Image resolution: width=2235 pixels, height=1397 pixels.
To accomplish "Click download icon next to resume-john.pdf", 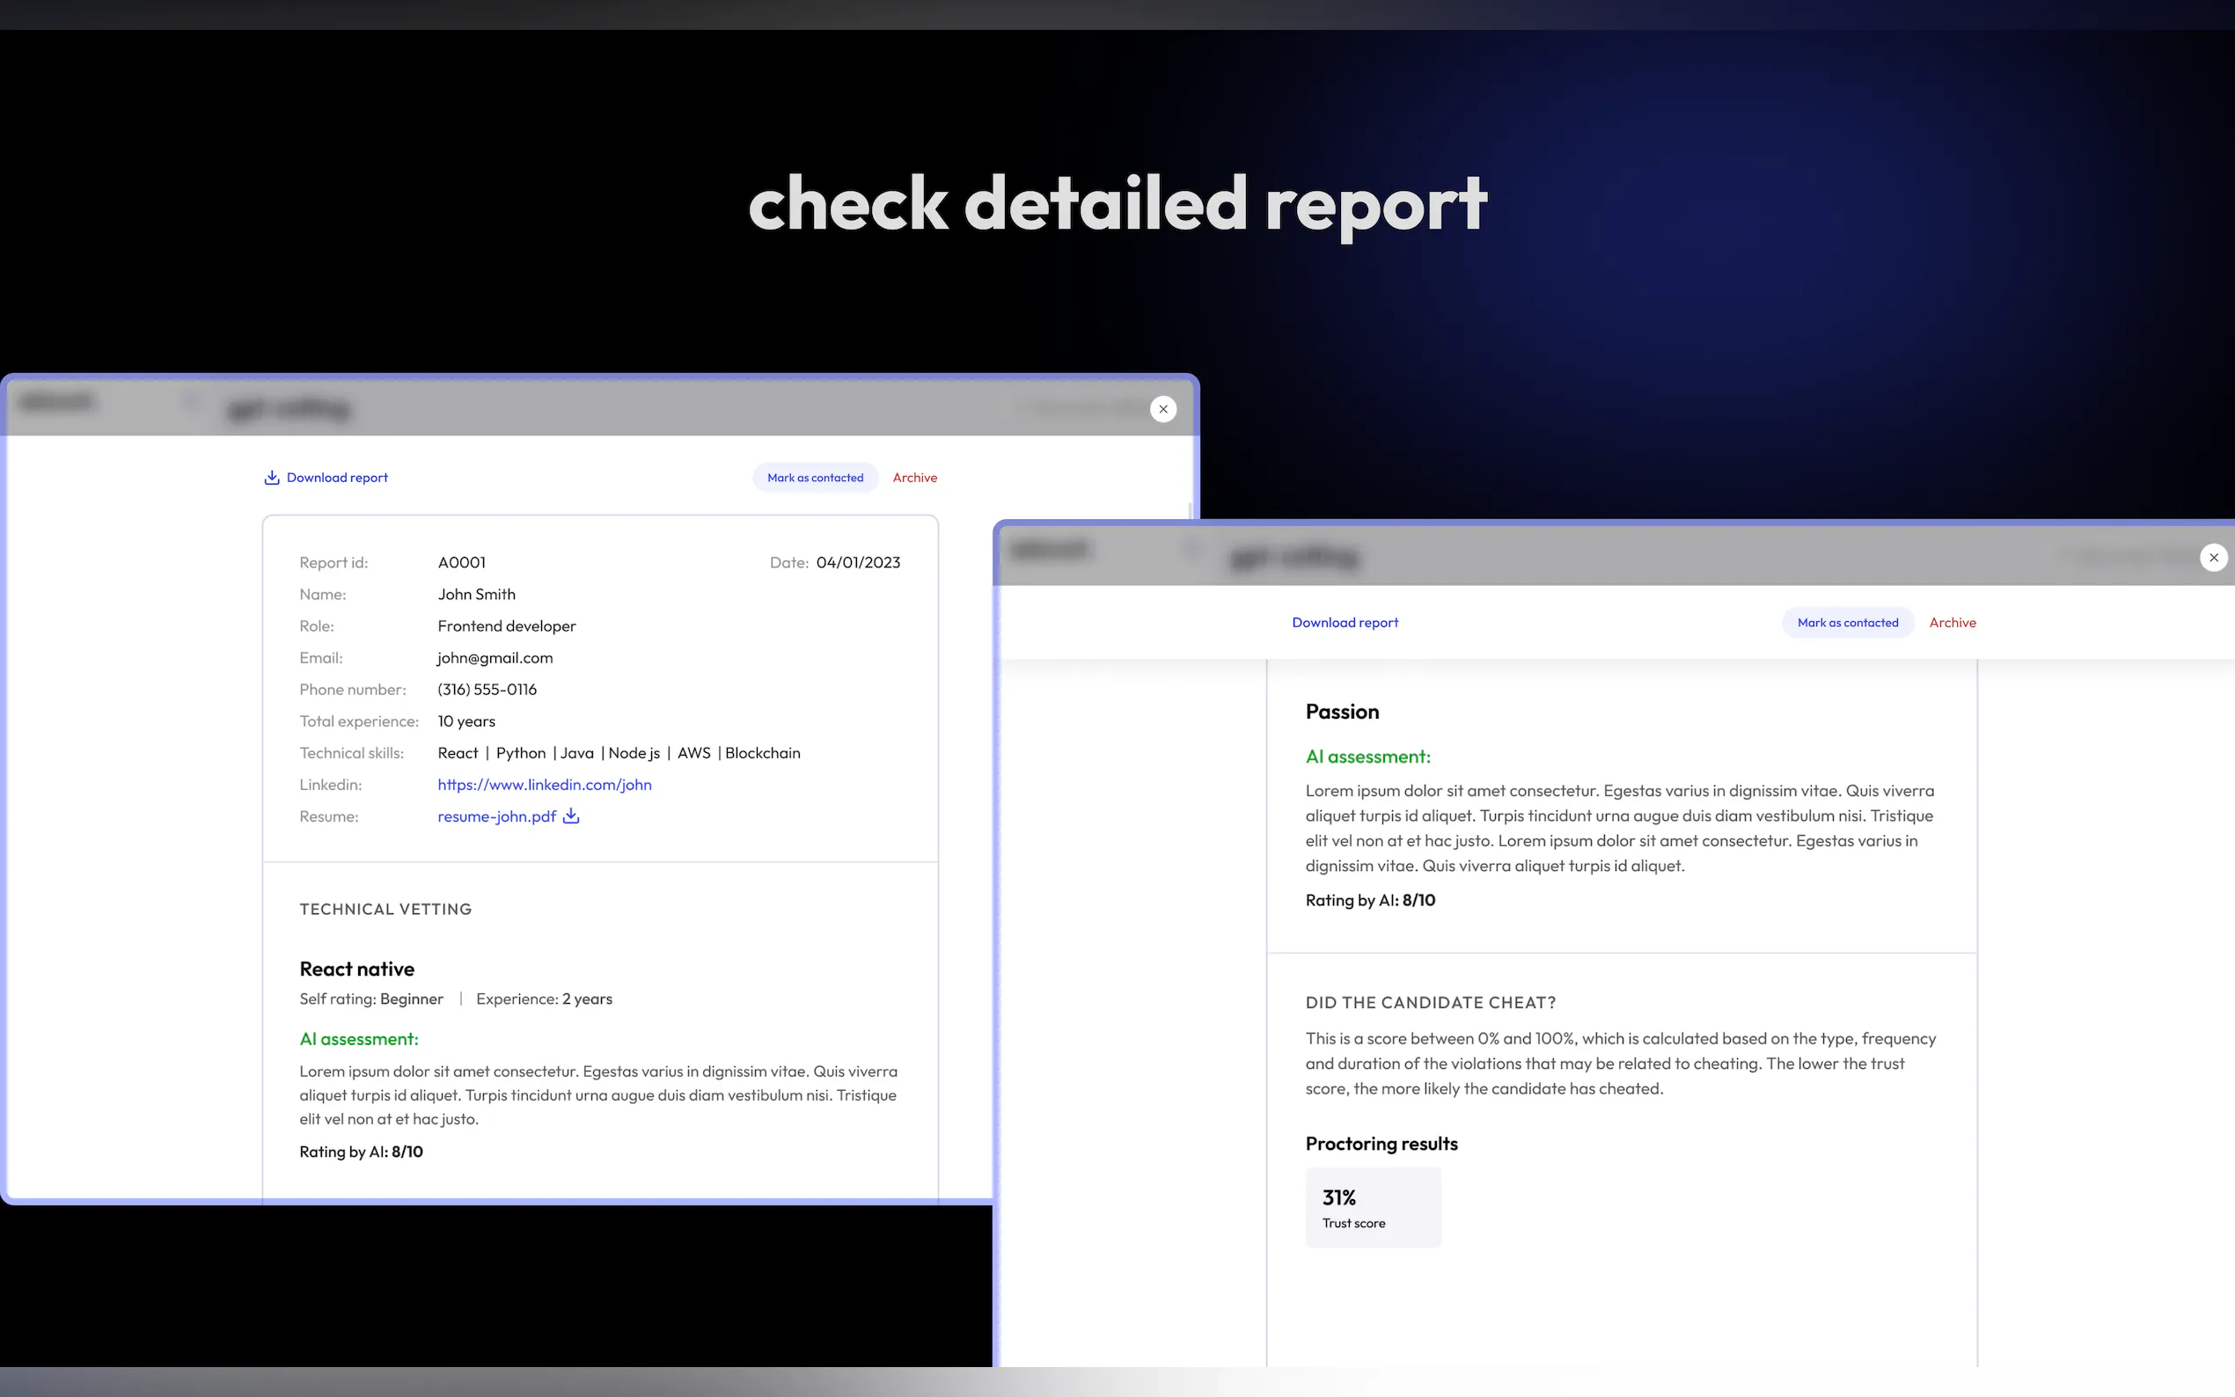I will click(571, 816).
